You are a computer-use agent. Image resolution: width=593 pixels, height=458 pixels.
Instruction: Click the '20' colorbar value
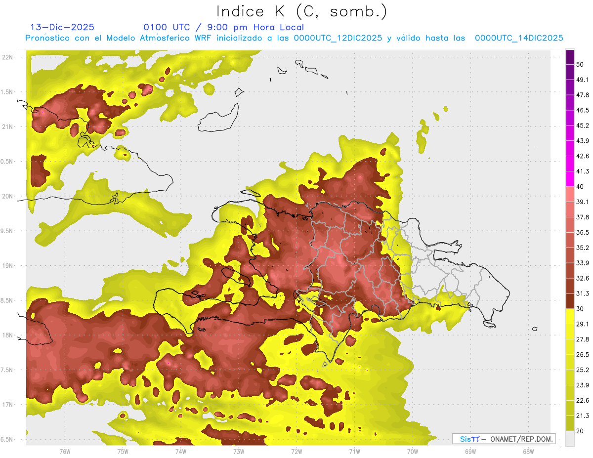coord(580,431)
